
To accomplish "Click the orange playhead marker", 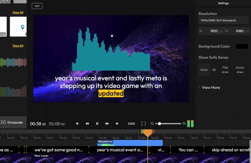I will [148, 133].
